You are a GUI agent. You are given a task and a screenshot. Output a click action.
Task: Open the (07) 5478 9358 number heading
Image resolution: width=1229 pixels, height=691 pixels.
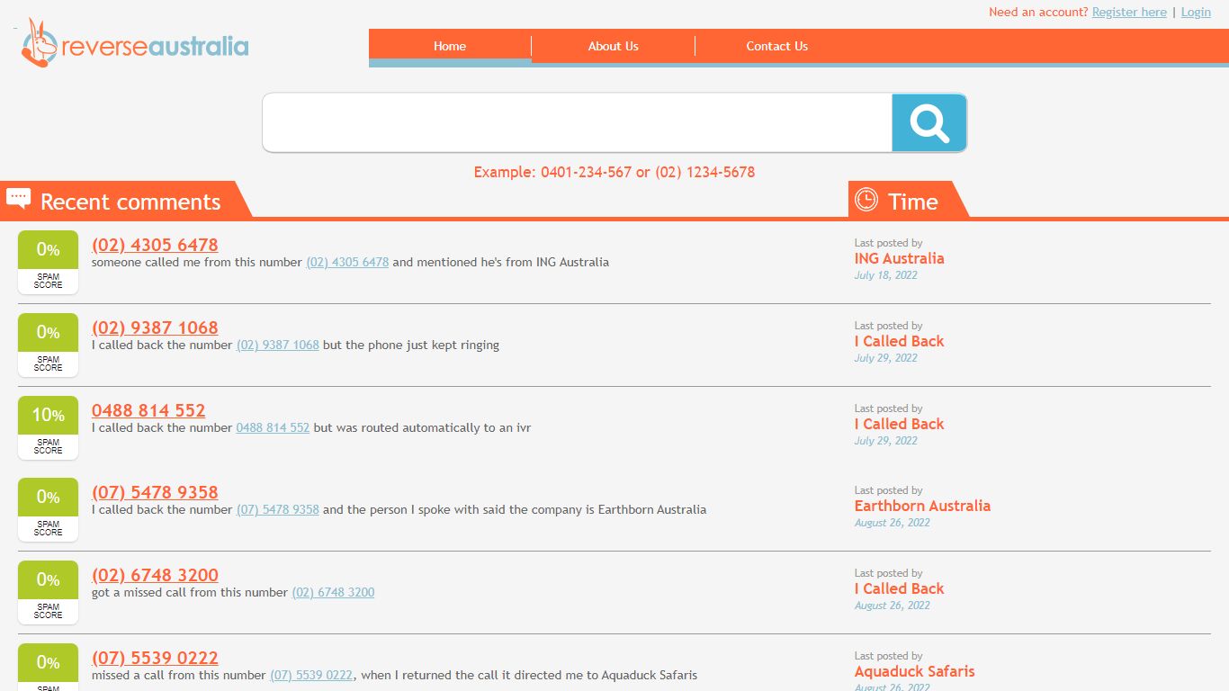[155, 492]
